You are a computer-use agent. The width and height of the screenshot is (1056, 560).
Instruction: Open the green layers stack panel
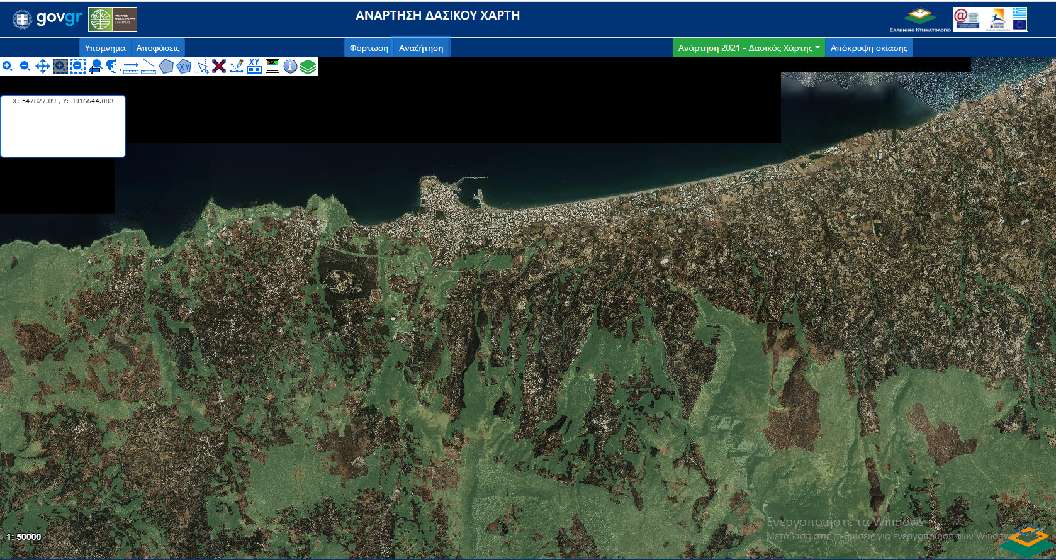coord(308,66)
